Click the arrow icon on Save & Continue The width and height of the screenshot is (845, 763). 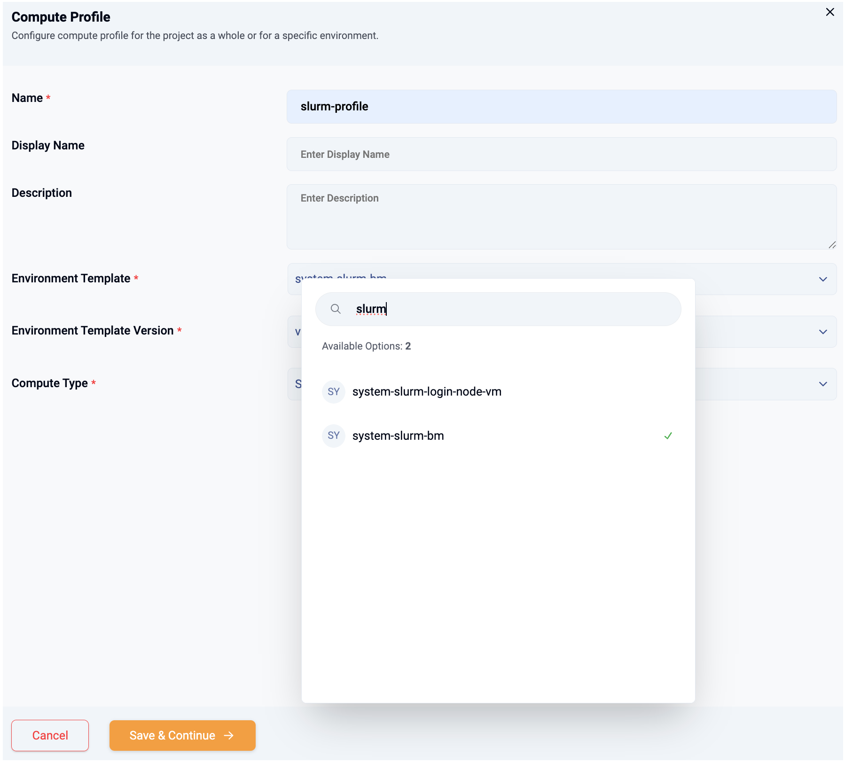pyautogui.click(x=229, y=735)
